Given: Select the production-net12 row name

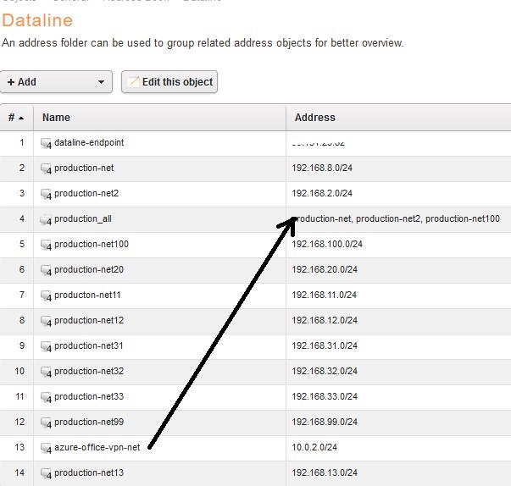Looking at the screenshot, I should click(x=88, y=321).
